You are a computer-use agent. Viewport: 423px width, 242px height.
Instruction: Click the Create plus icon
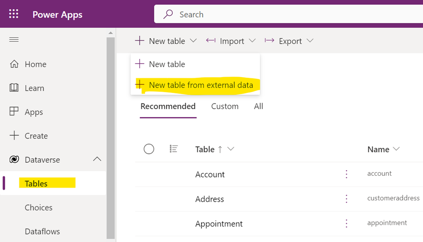(x=14, y=136)
